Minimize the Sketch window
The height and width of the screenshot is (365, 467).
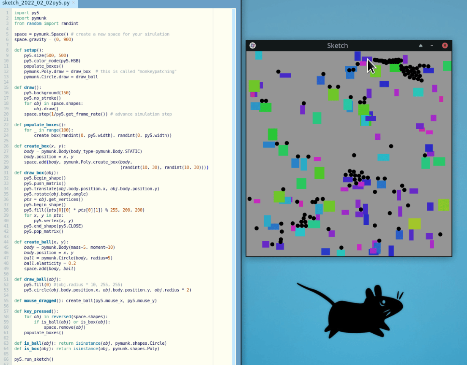click(x=432, y=46)
